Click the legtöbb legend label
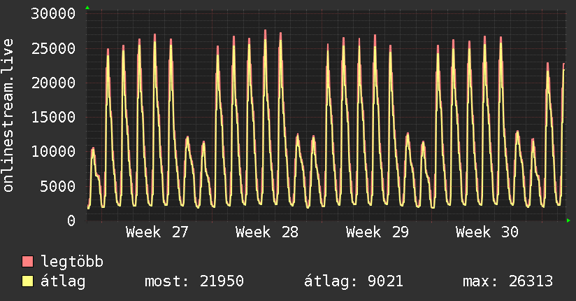This screenshot has width=576, height=301. click(72, 262)
